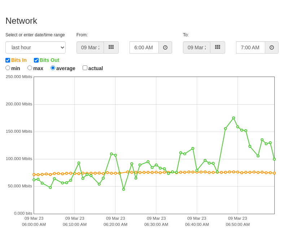Viewport: 284px width, 228px height.
Task: Open the last hour range dropdown
Action: point(35,47)
